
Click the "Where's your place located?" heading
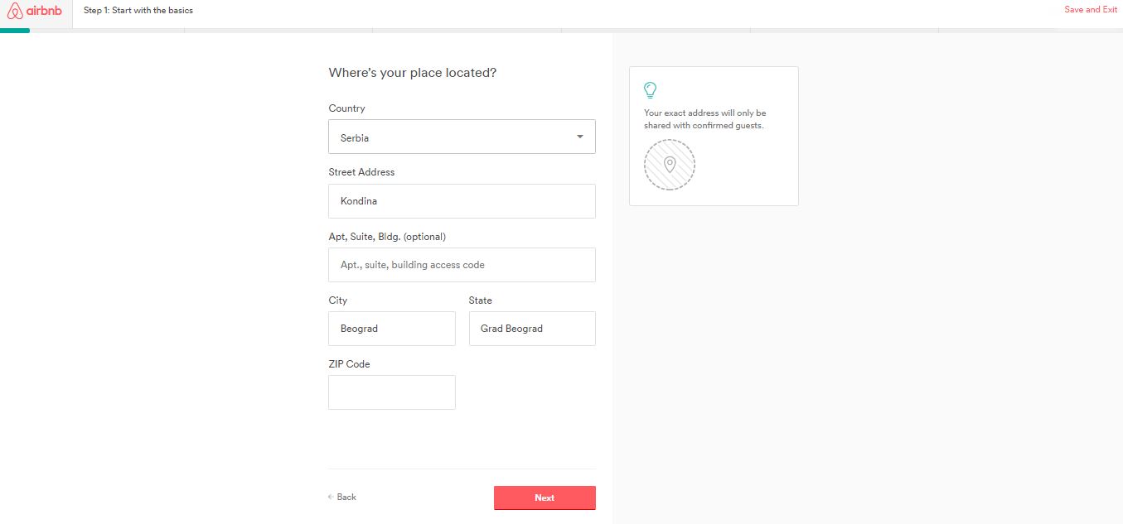(x=413, y=73)
